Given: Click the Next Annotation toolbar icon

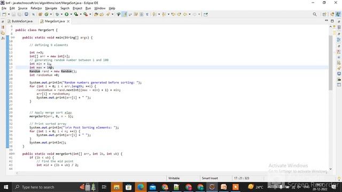Looking at the screenshot, I should 154,14.
